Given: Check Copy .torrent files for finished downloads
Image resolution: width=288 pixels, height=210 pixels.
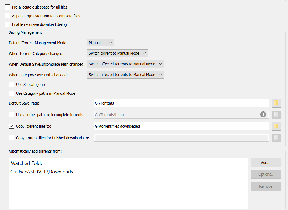Looking at the screenshot, I should click(11, 138).
